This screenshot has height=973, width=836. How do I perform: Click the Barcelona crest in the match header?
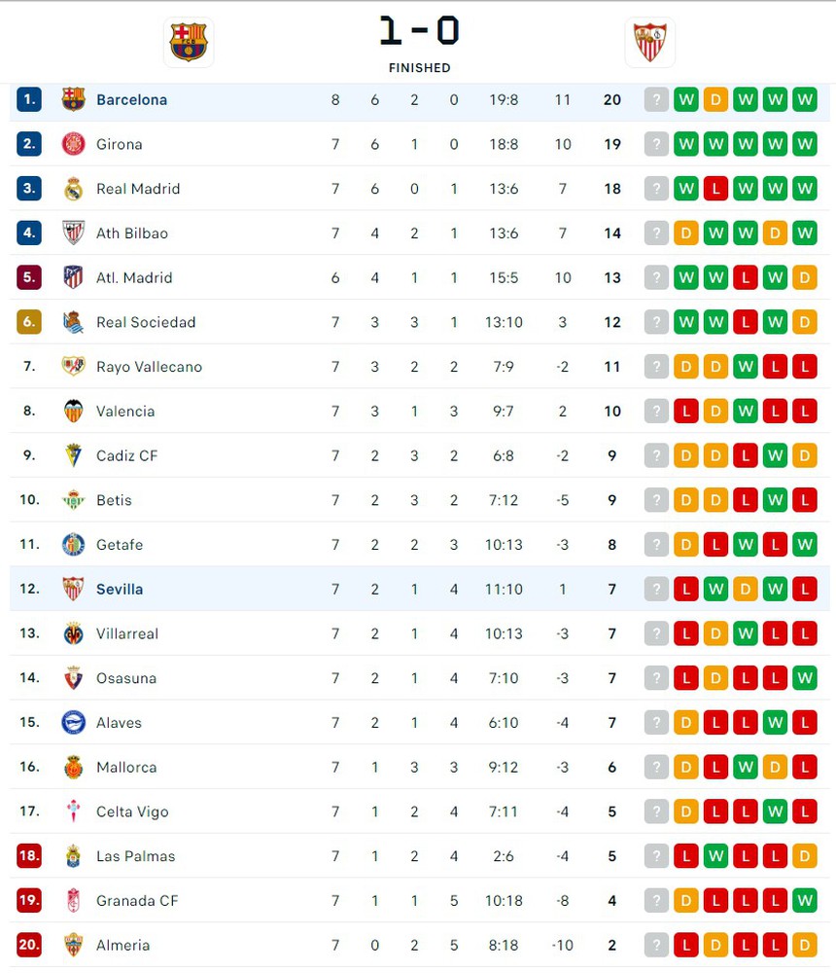[189, 42]
